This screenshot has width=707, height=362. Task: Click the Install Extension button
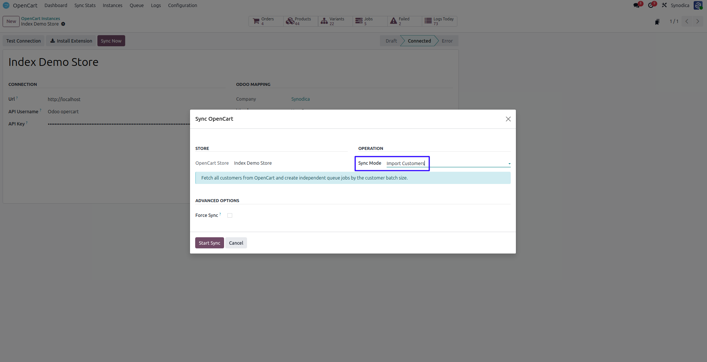pyautogui.click(x=71, y=41)
